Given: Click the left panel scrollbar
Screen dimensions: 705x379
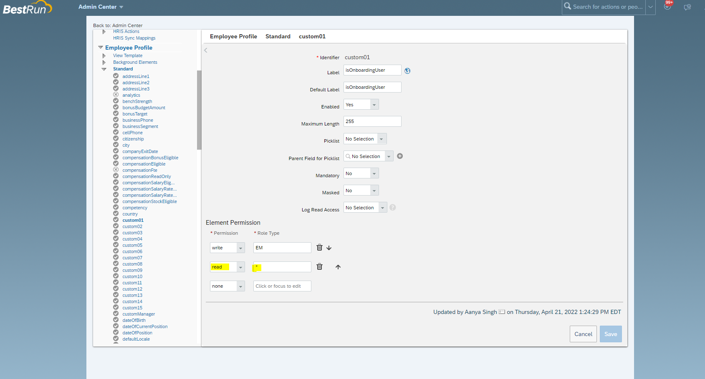Looking at the screenshot, I should tap(199, 110).
